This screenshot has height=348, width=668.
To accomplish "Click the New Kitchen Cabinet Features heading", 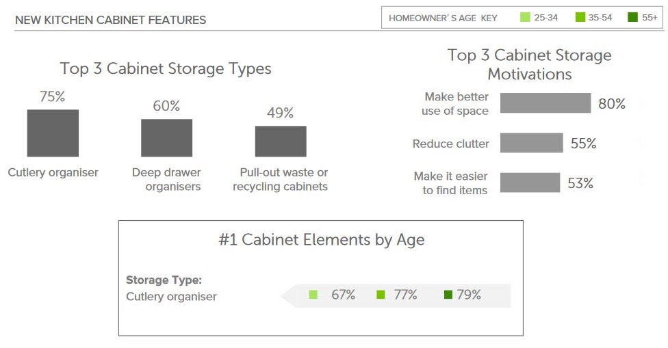I will tap(110, 20).
